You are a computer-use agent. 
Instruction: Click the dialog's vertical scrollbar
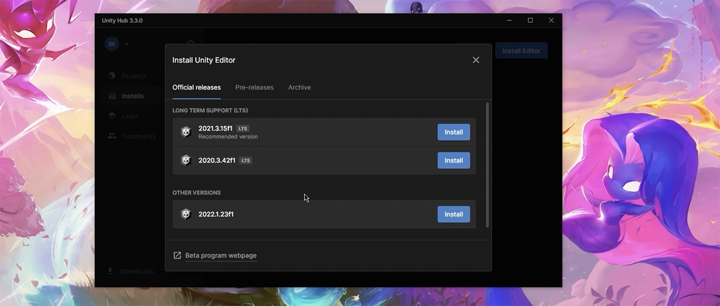tap(487, 165)
